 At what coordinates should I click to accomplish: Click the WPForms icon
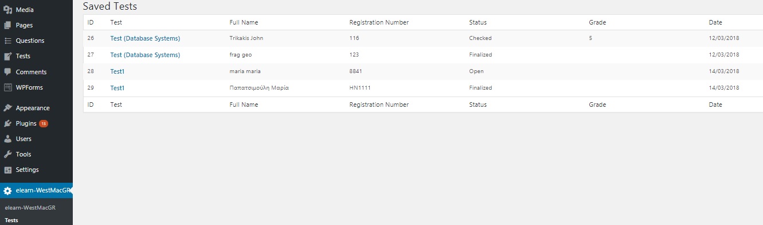7,87
